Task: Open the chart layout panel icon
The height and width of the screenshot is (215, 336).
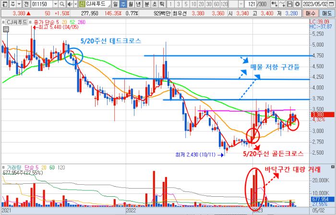Action: click(x=5, y=4)
